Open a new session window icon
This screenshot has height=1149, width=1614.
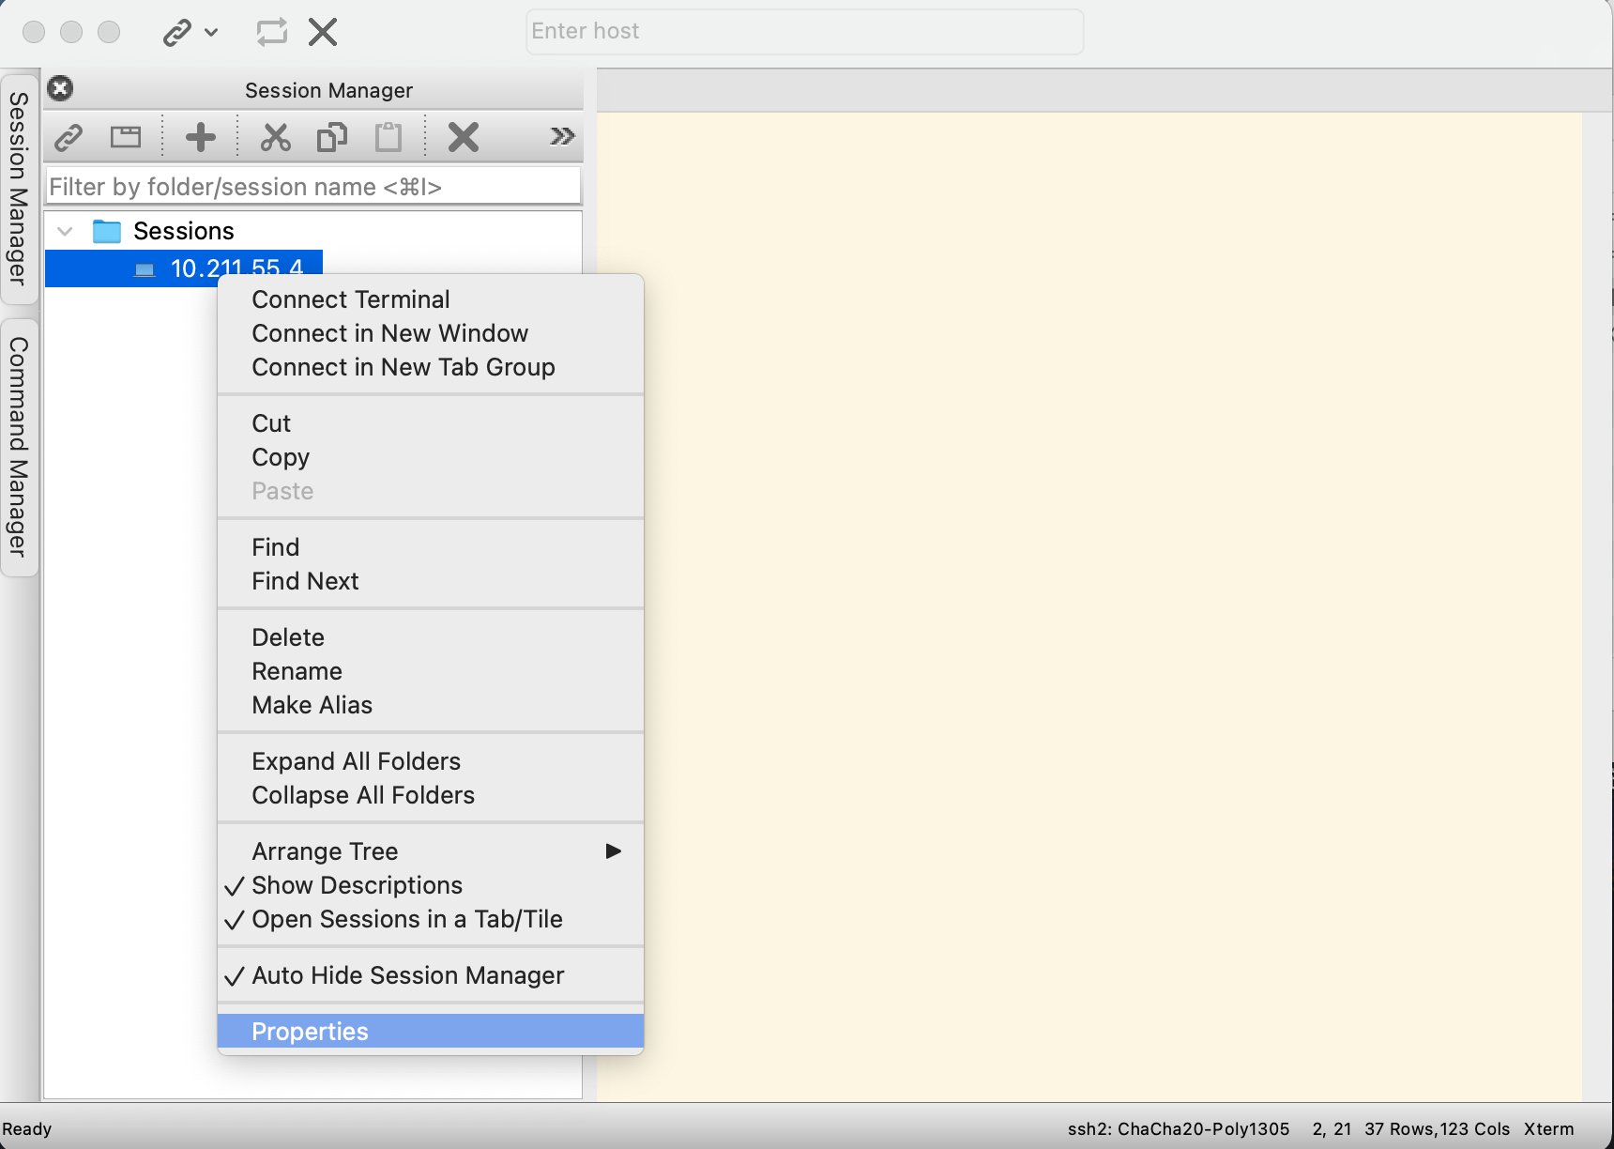pyautogui.click(x=126, y=137)
